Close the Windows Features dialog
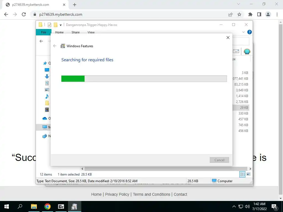Image resolution: width=283 pixels, height=212 pixels. (228, 38)
